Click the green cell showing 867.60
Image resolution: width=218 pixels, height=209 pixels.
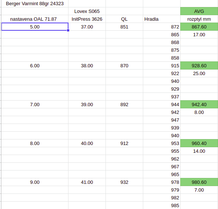tap(199, 27)
